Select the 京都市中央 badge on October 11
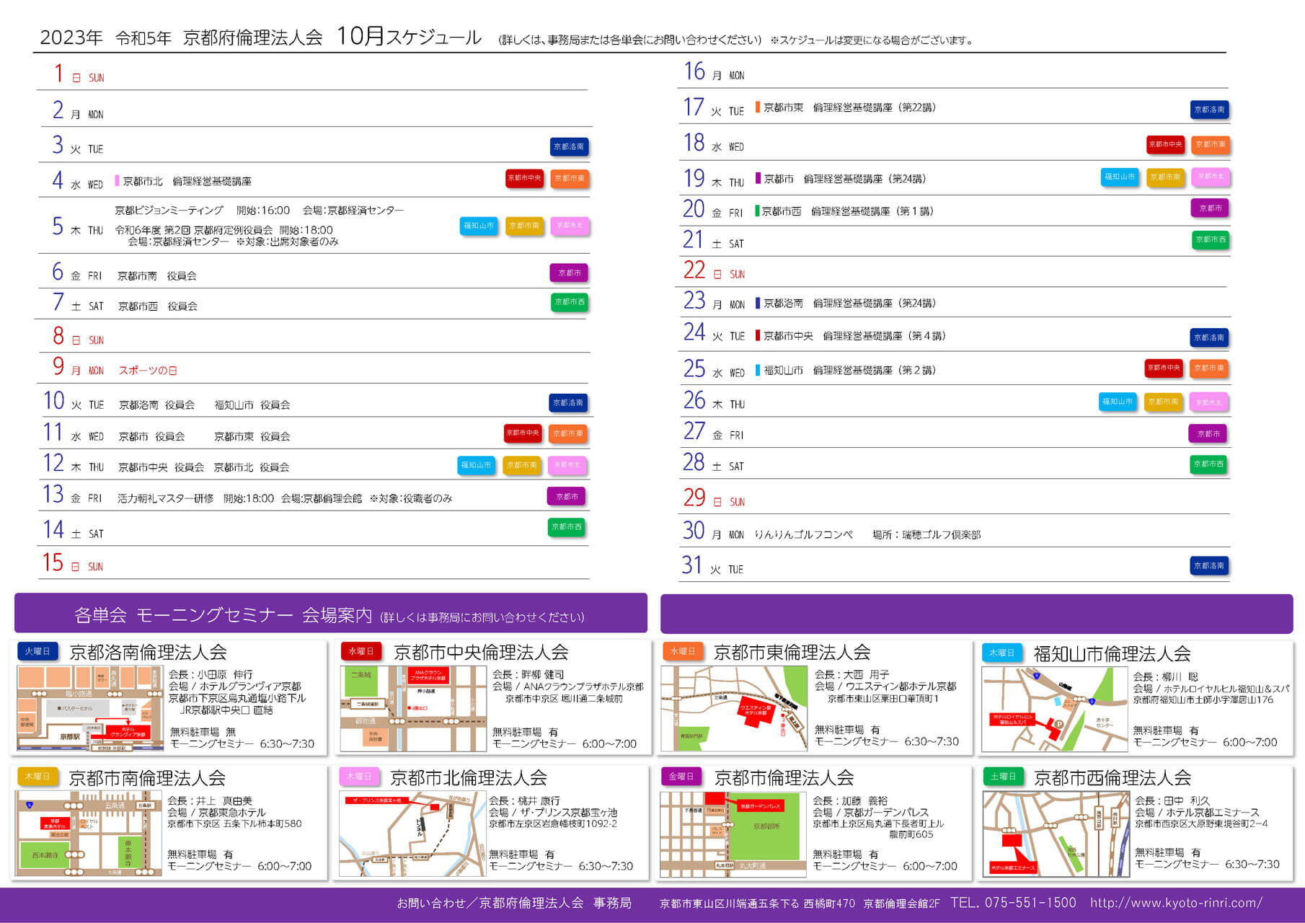Image resolution: width=1305 pixels, height=923 pixels. pos(523,433)
